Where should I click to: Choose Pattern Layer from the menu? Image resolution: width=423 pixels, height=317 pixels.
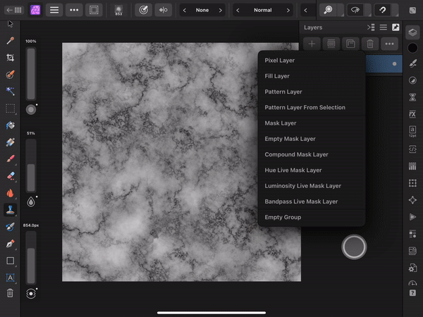[312, 92]
